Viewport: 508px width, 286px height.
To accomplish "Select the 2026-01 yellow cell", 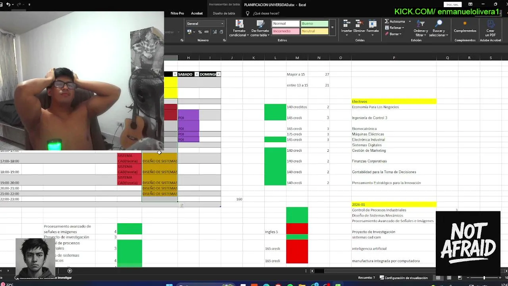I will coord(394,205).
